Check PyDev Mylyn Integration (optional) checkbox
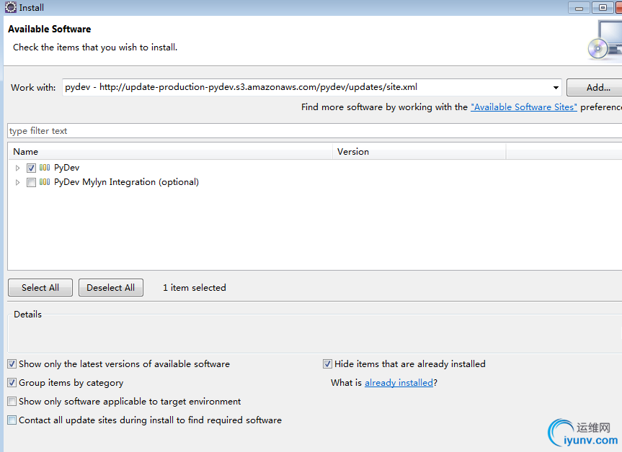Image resolution: width=622 pixels, height=452 pixels. (x=31, y=183)
